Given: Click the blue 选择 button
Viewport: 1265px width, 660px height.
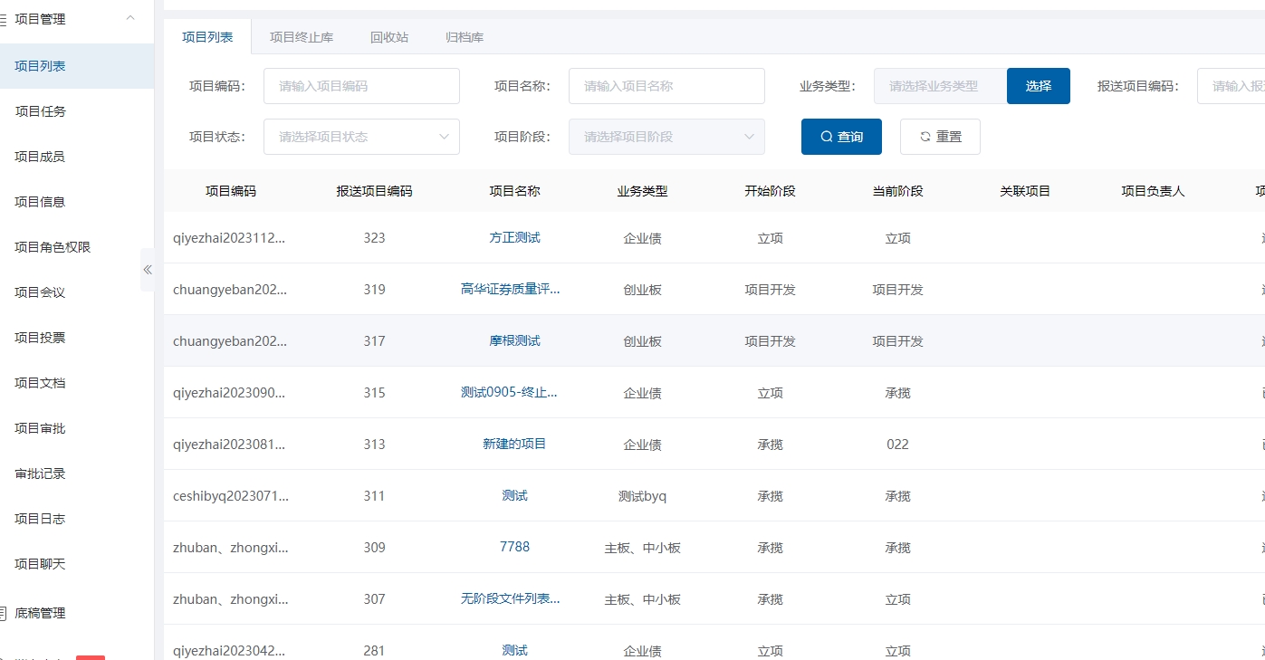Looking at the screenshot, I should pyautogui.click(x=1039, y=86).
